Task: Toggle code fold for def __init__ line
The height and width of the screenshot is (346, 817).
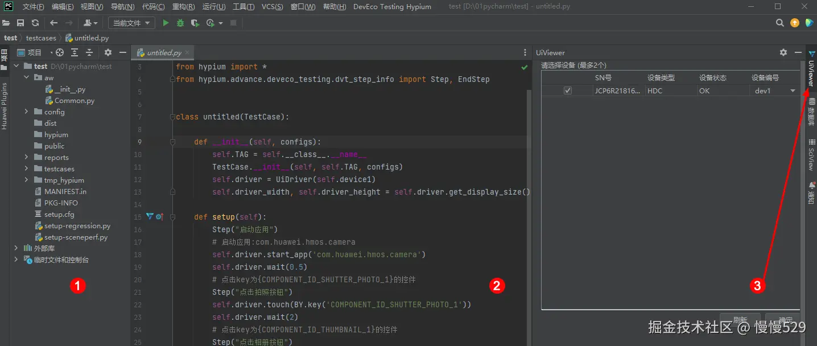Action: click(x=172, y=142)
